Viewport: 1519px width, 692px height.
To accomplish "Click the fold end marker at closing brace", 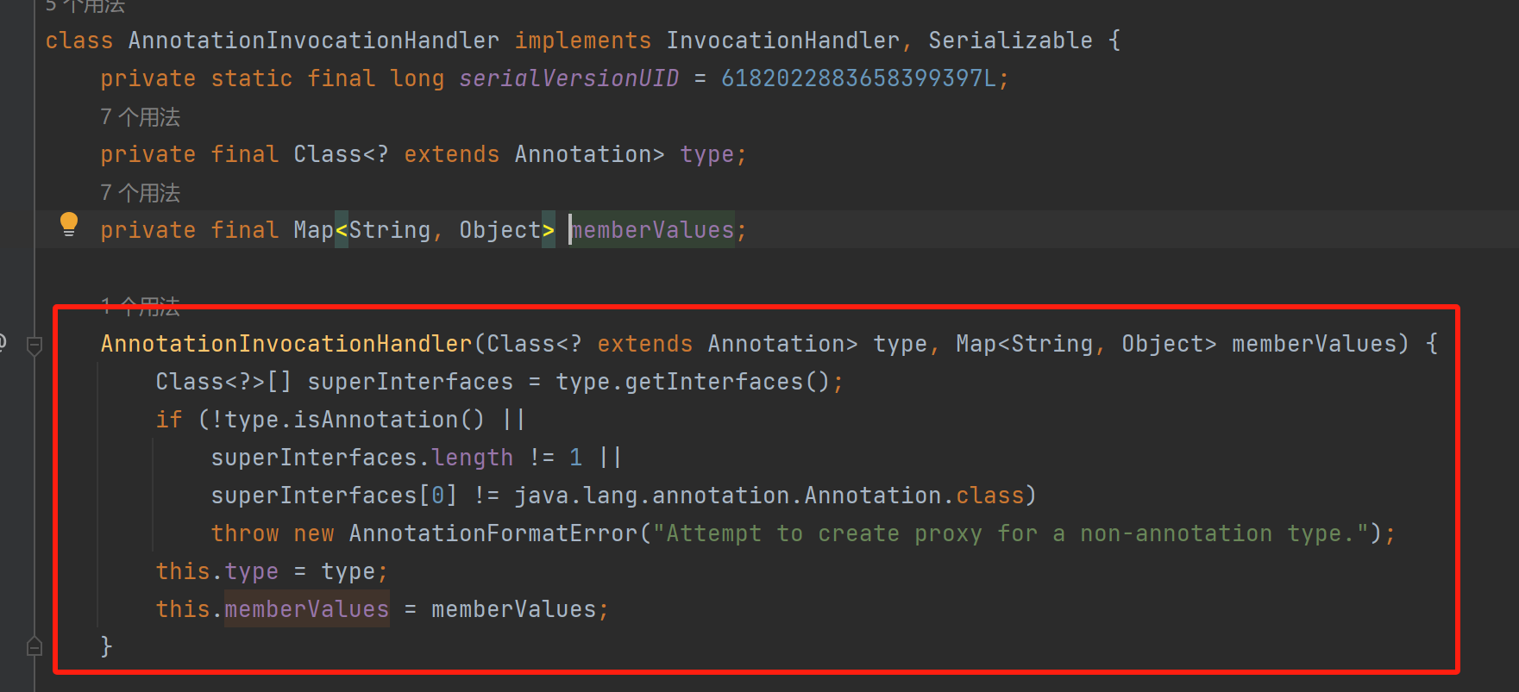I will tap(35, 645).
